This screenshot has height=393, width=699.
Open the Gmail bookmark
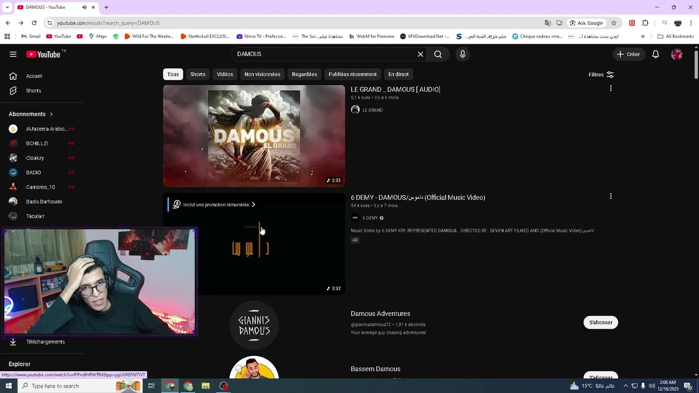[31, 37]
